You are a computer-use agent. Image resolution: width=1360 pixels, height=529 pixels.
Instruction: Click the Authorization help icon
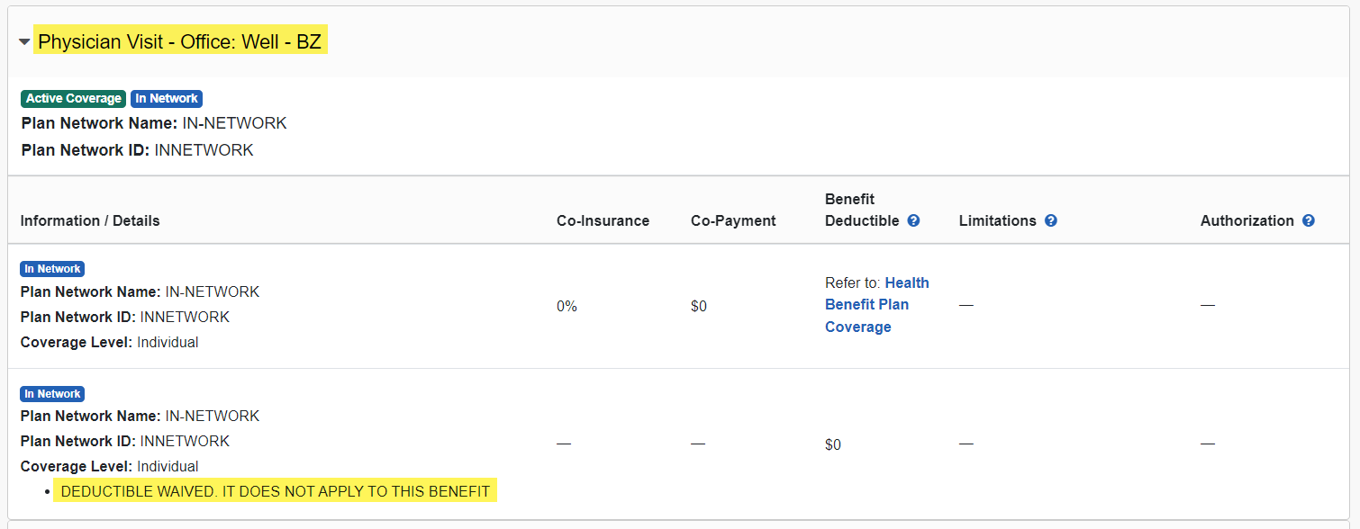click(x=1308, y=220)
